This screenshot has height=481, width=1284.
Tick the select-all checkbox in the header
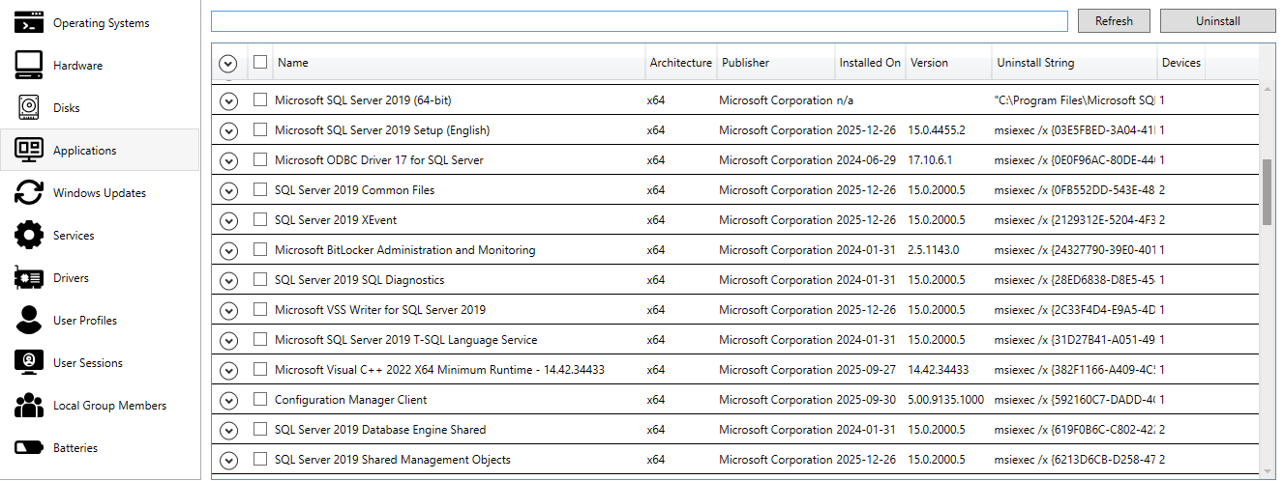[260, 62]
